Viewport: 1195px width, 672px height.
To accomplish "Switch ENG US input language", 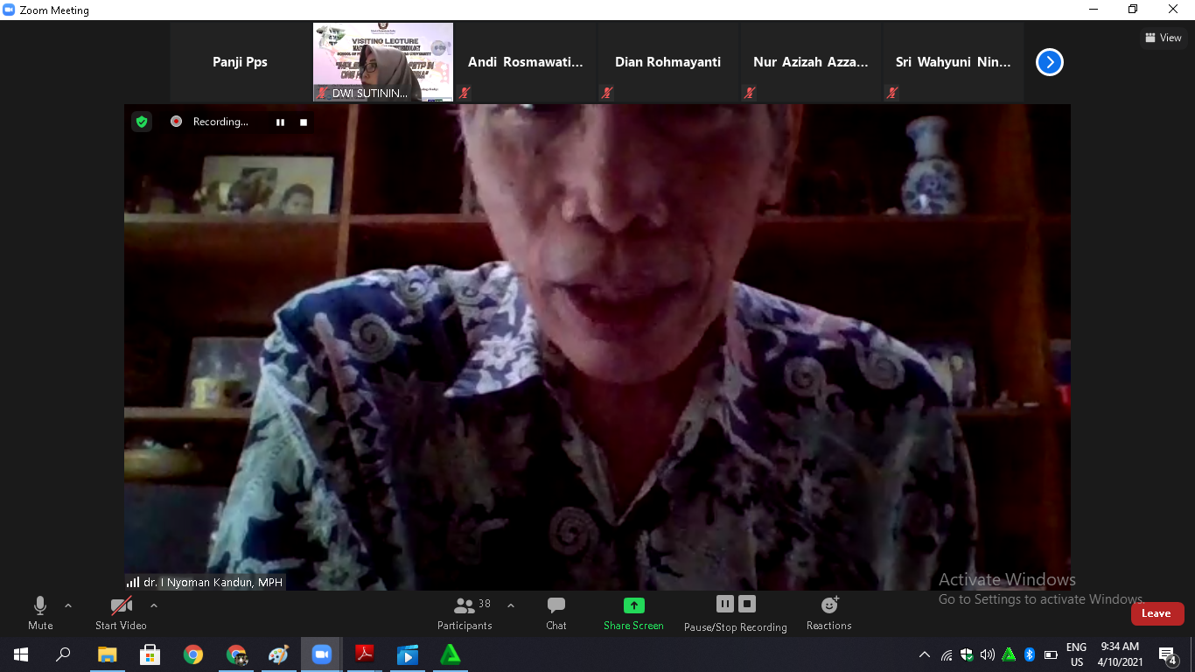I will point(1076,654).
